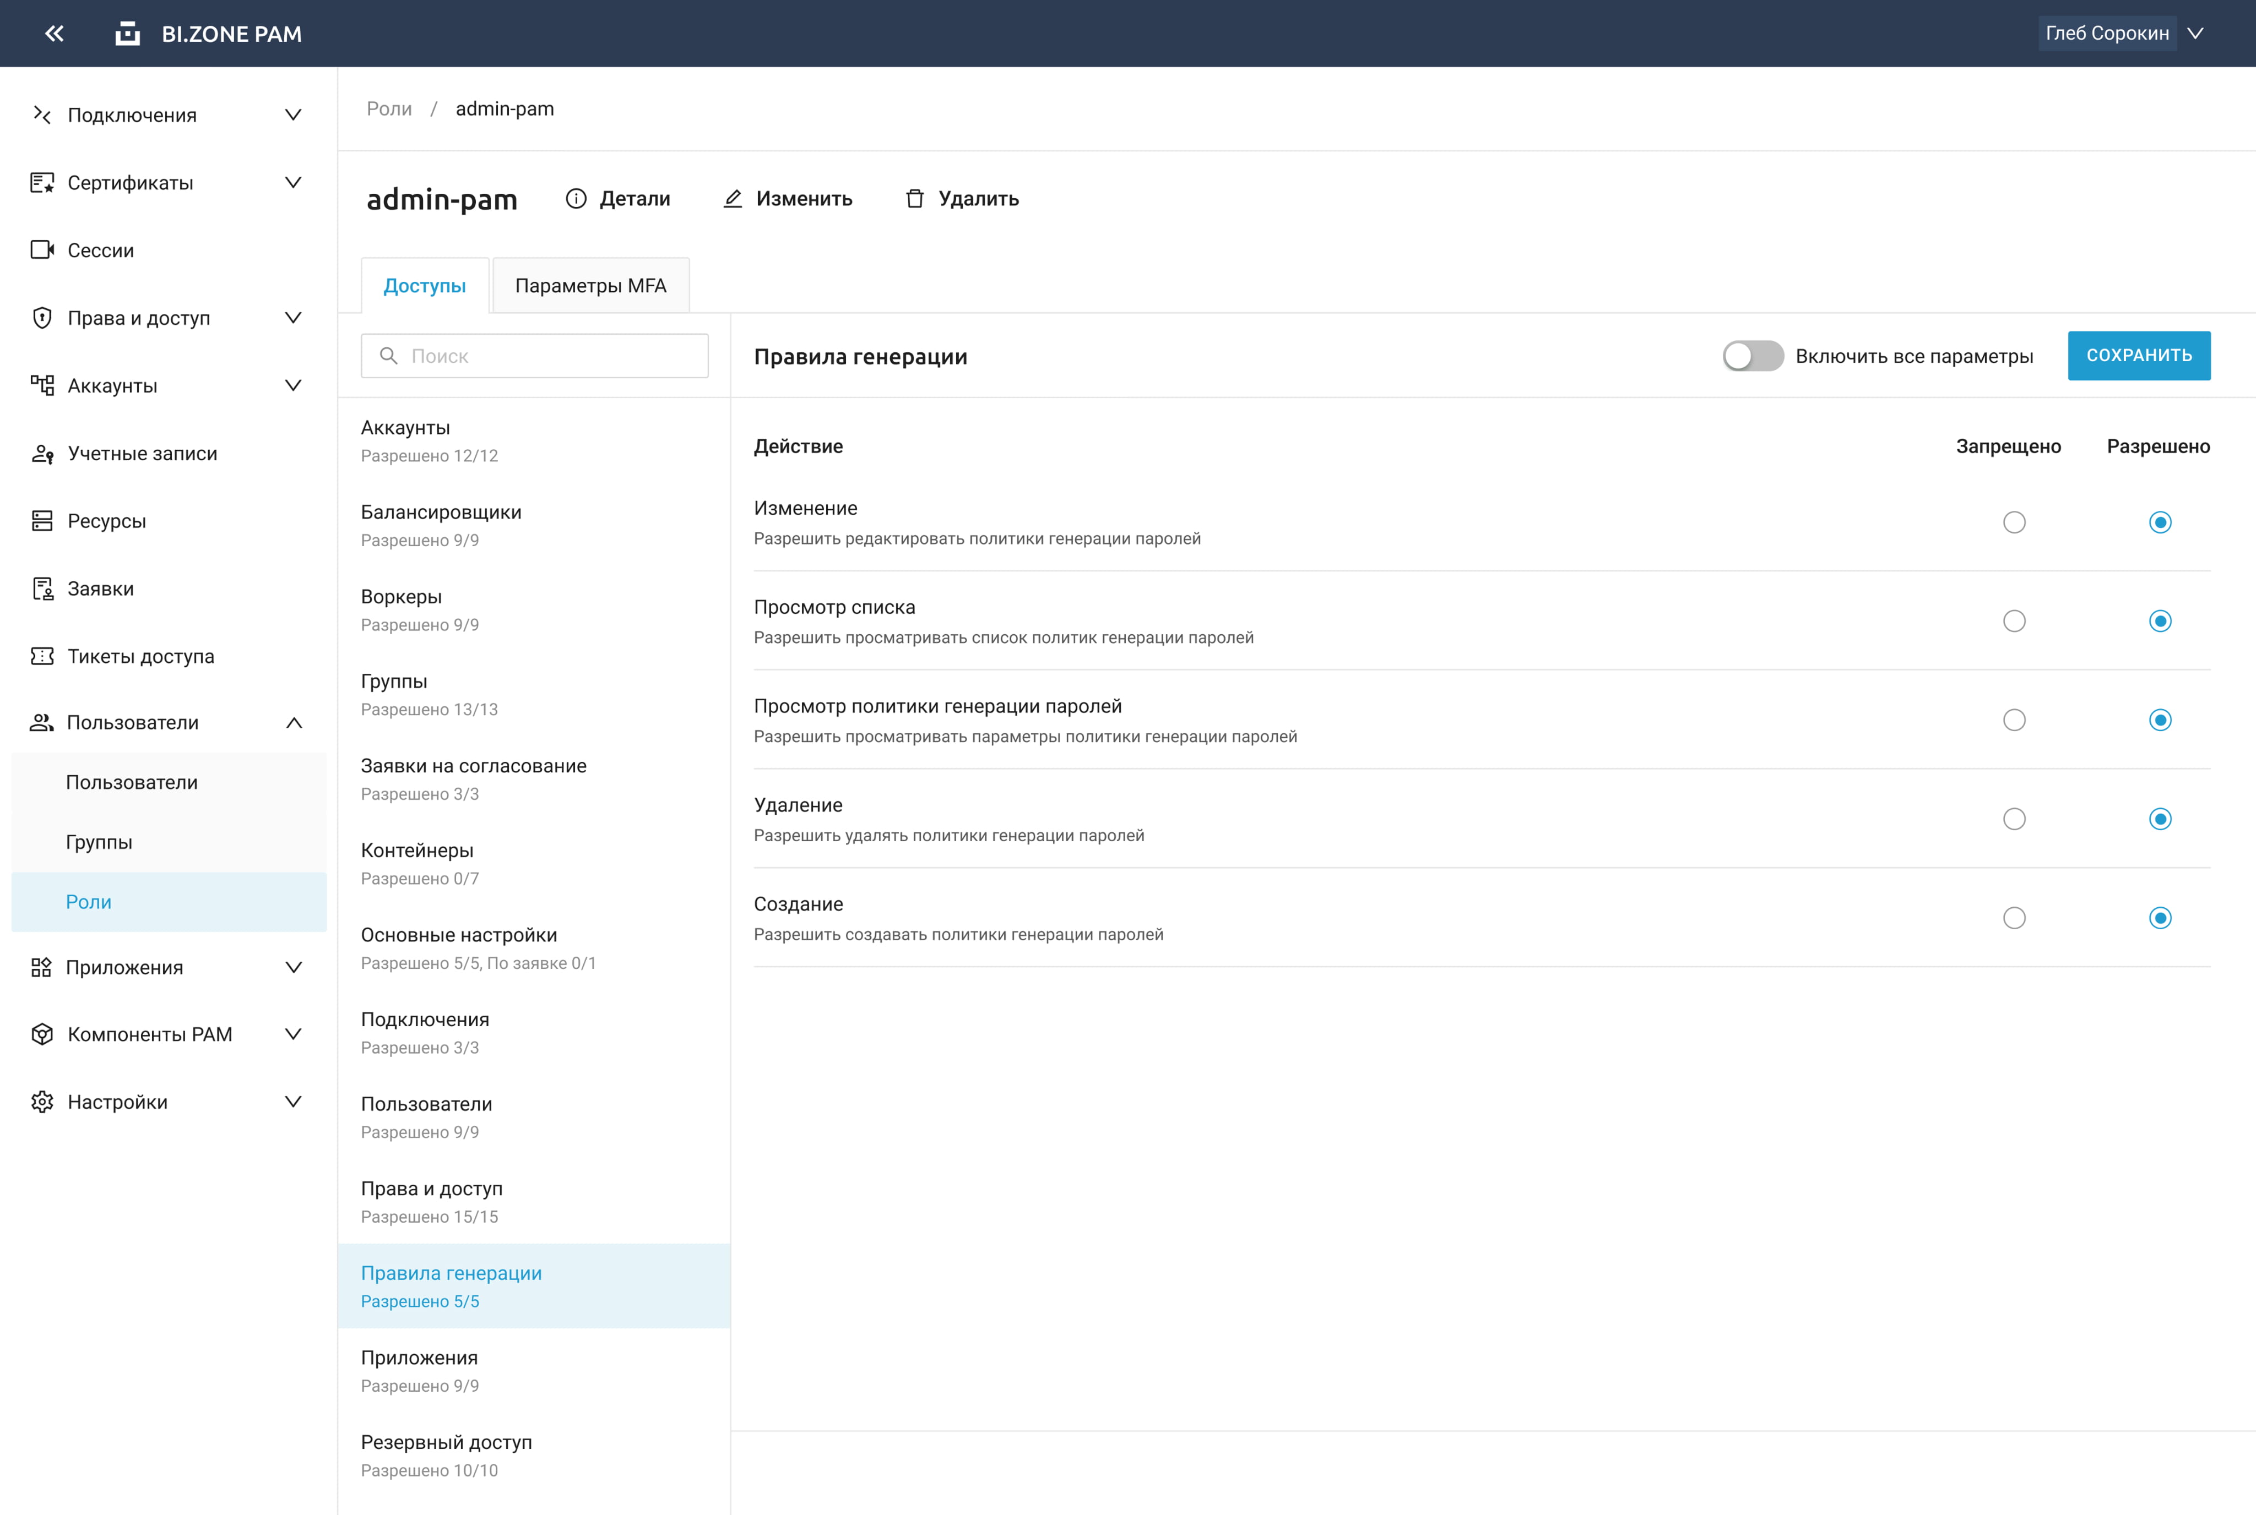Collapse sidebar with double-chevron icon
This screenshot has height=1515, width=2256.
pyautogui.click(x=54, y=34)
